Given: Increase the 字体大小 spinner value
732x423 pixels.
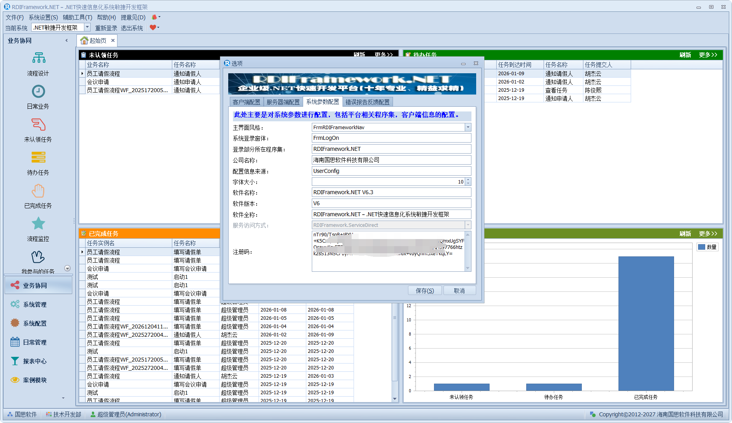Looking at the screenshot, I should coord(468,180).
